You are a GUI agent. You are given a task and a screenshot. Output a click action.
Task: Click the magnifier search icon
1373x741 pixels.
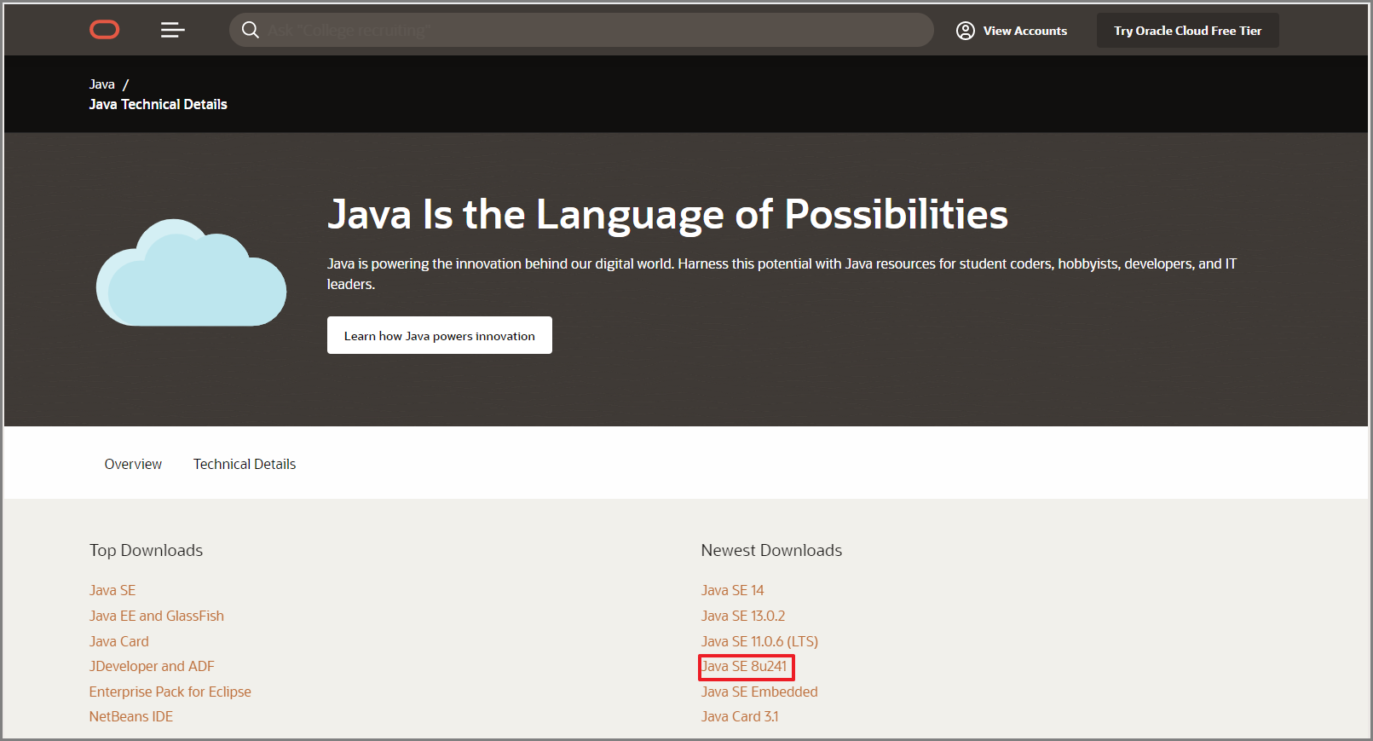[x=251, y=30]
